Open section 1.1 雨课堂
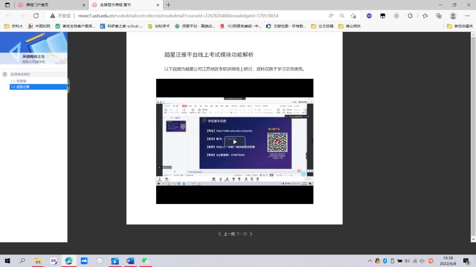 click(x=19, y=81)
